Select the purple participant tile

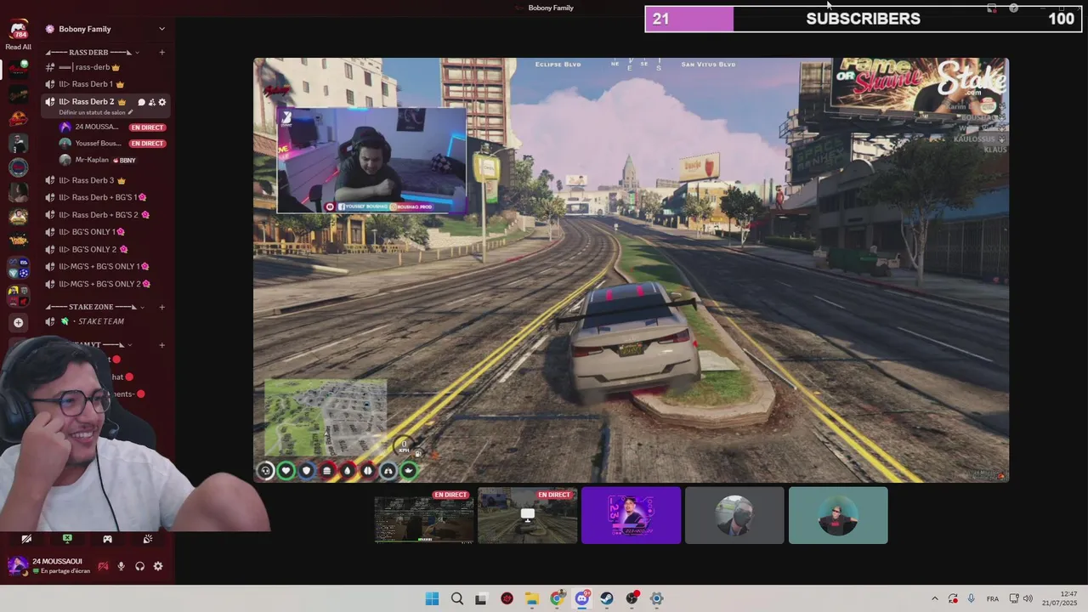(x=631, y=515)
